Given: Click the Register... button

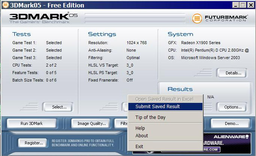Looking at the screenshot, I should (33, 143).
